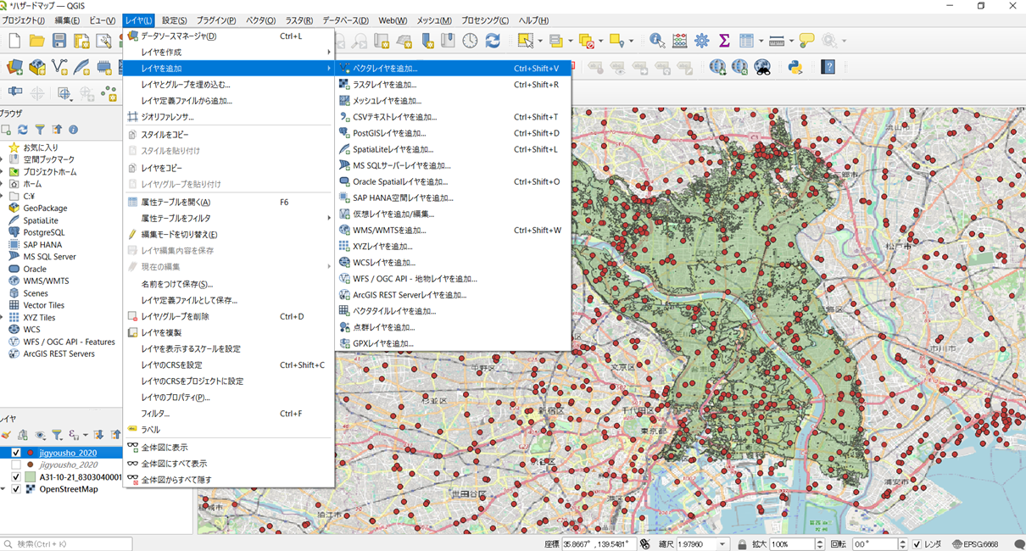This screenshot has width=1026, height=551.
Task: Toggle visibility of first jigyousho_2020 layer
Action: (x=16, y=454)
